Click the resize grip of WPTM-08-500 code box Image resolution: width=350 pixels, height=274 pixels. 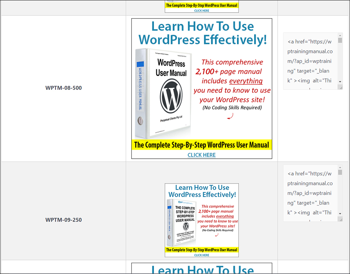coord(341,88)
